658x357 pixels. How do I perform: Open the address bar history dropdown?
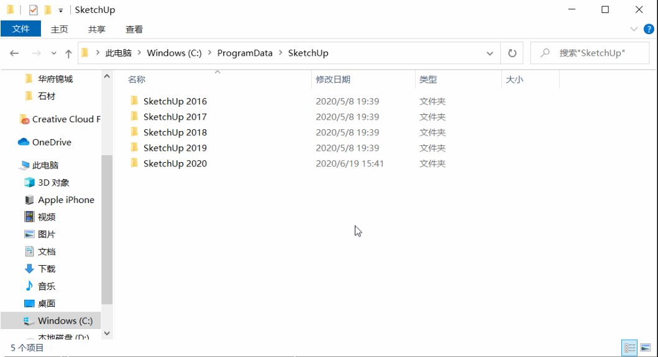click(x=490, y=53)
